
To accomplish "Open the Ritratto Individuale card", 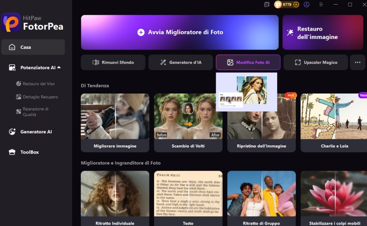I will coord(115,198).
